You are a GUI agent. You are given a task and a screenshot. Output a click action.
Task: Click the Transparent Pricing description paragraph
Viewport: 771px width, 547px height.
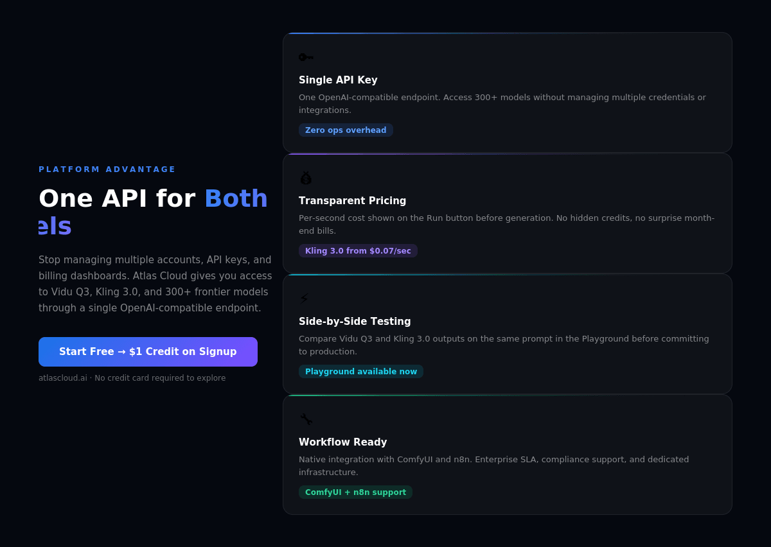click(506, 225)
